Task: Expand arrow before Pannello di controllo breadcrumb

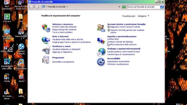Action: click(x=47, y=7)
